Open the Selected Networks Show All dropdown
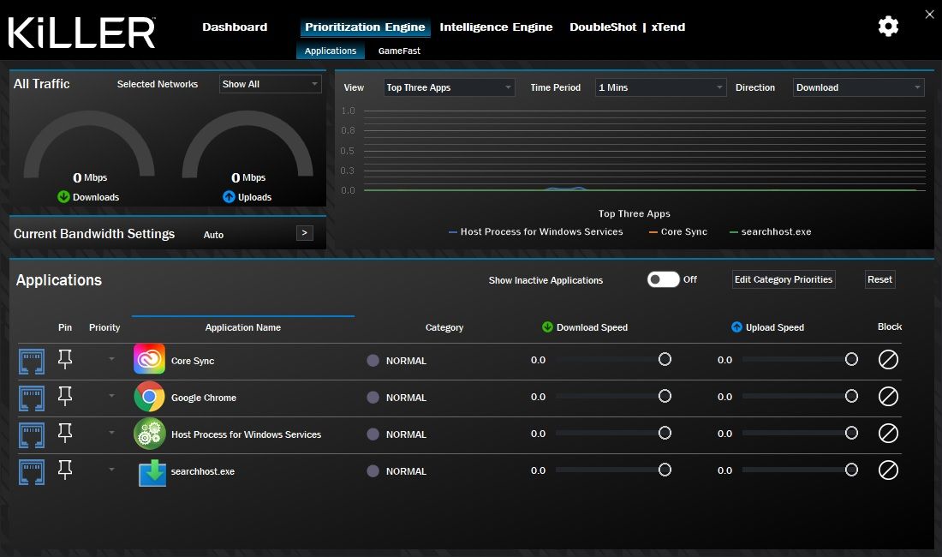 tap(271, 84)
